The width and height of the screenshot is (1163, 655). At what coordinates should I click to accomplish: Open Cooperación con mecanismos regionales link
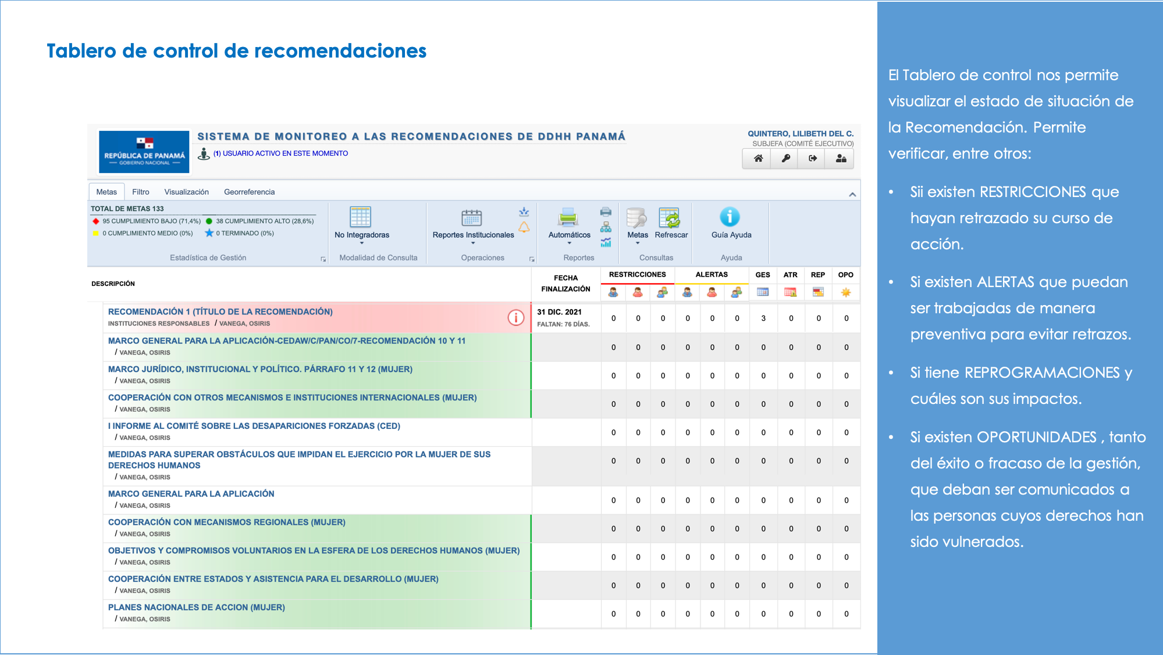pos(227,522)
